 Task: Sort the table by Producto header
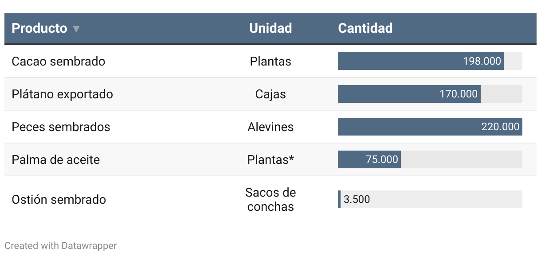point(39,28)
